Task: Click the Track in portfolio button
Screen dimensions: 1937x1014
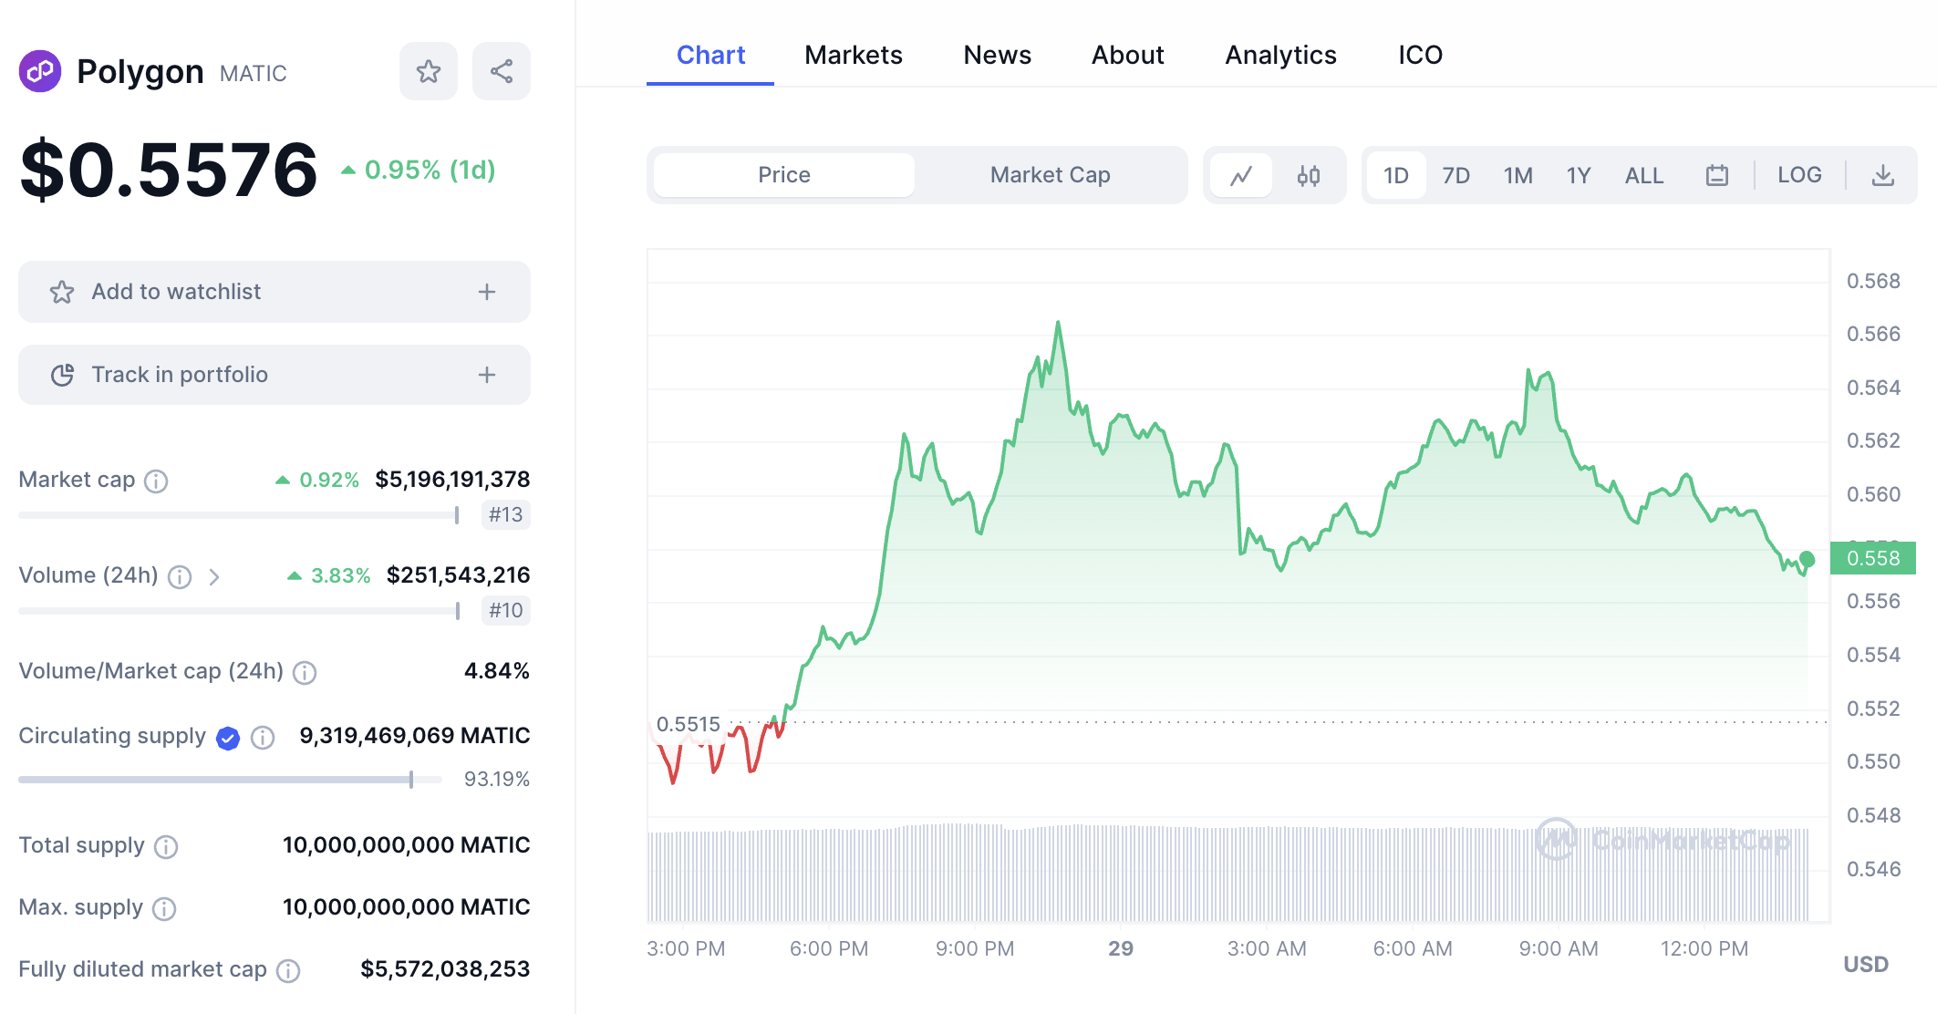Action: (275, 375)
